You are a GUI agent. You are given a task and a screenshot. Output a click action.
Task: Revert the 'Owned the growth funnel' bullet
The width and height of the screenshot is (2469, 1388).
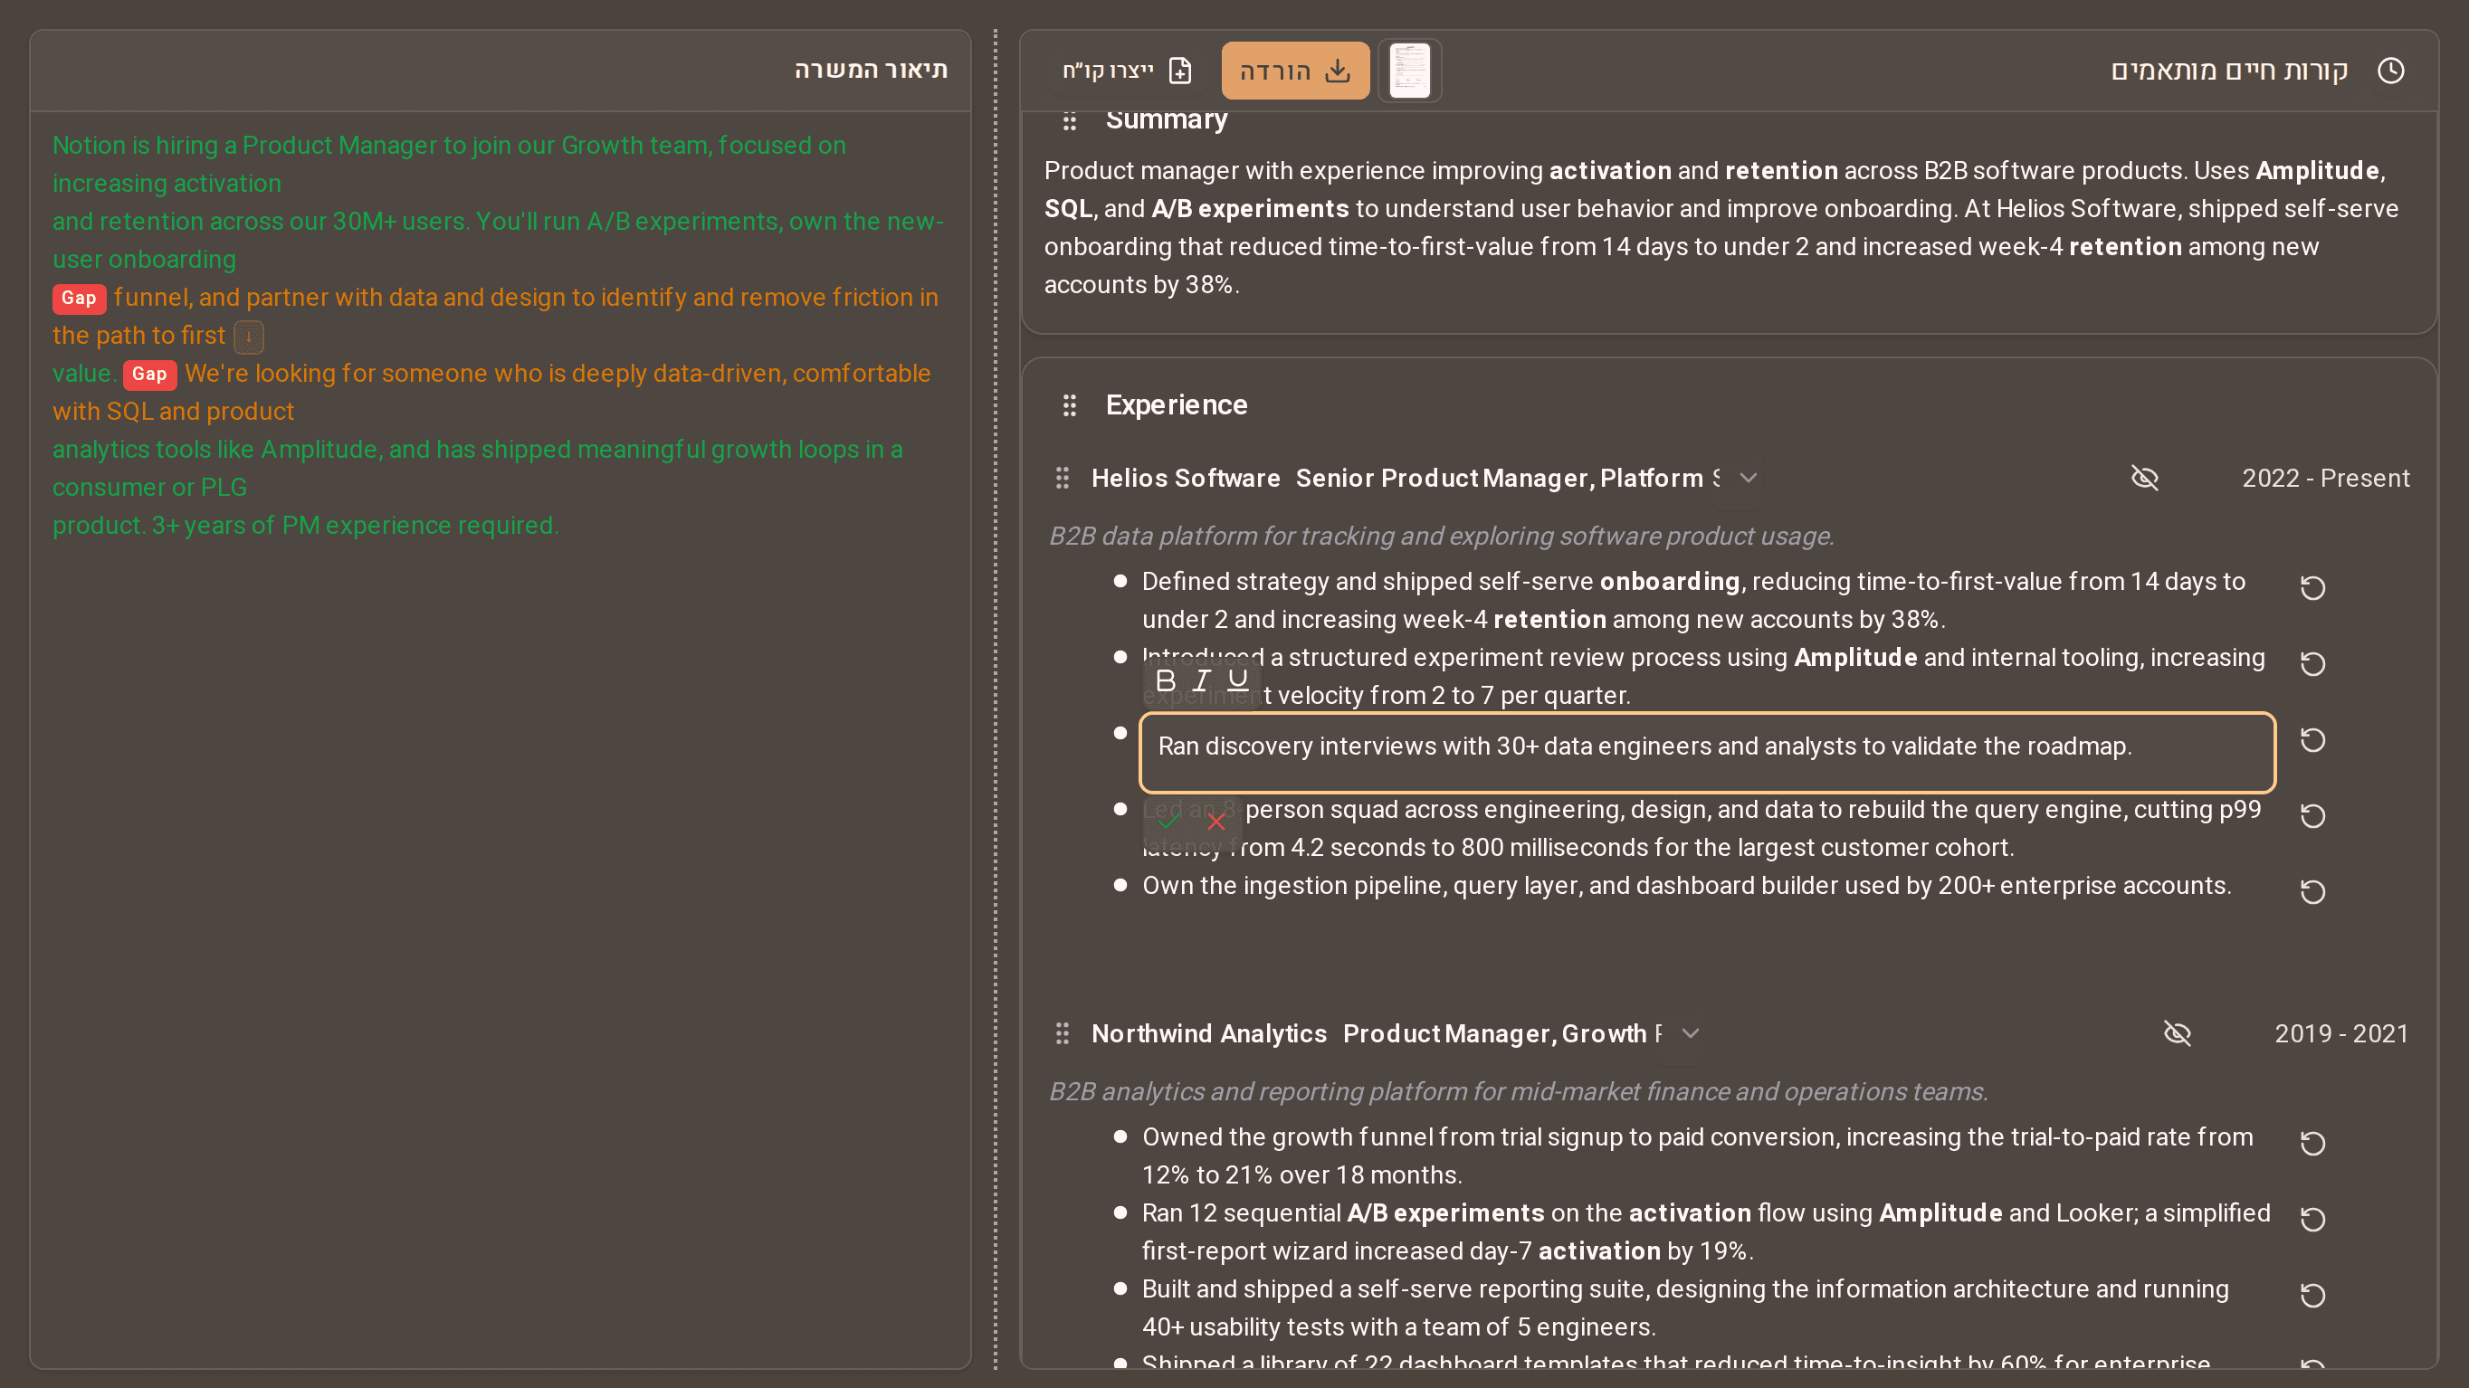point(2312,1143)
